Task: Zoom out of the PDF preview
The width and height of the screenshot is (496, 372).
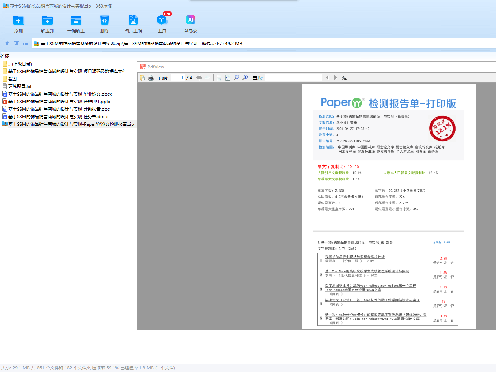Action: pyautogui.click(x=237, y=78)
